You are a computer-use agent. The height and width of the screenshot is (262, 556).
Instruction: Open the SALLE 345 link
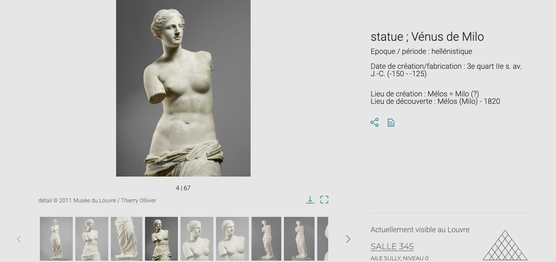tap(392, 247)
